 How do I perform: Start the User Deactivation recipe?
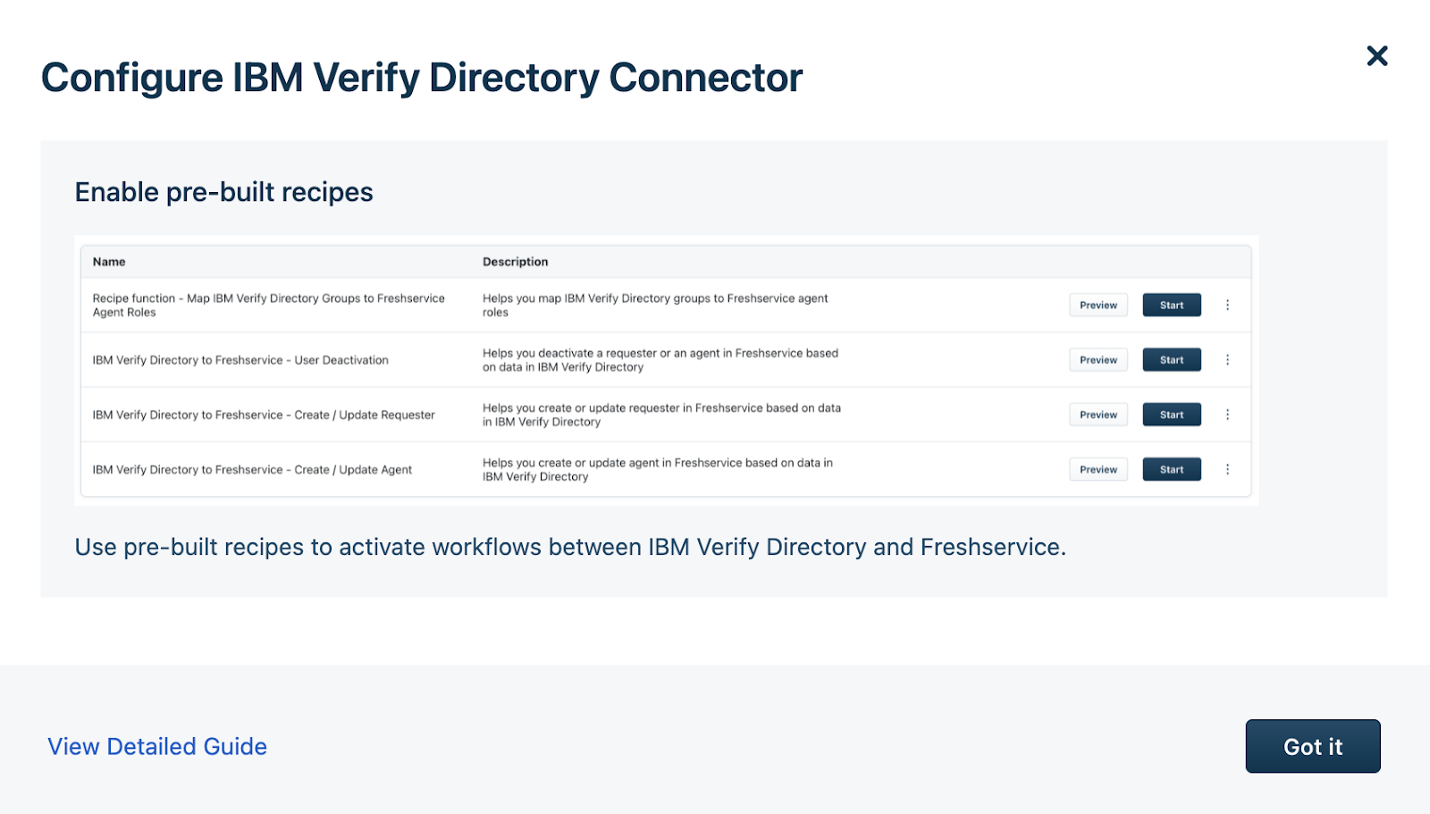pyautogui.click(x=1172, y=360)
